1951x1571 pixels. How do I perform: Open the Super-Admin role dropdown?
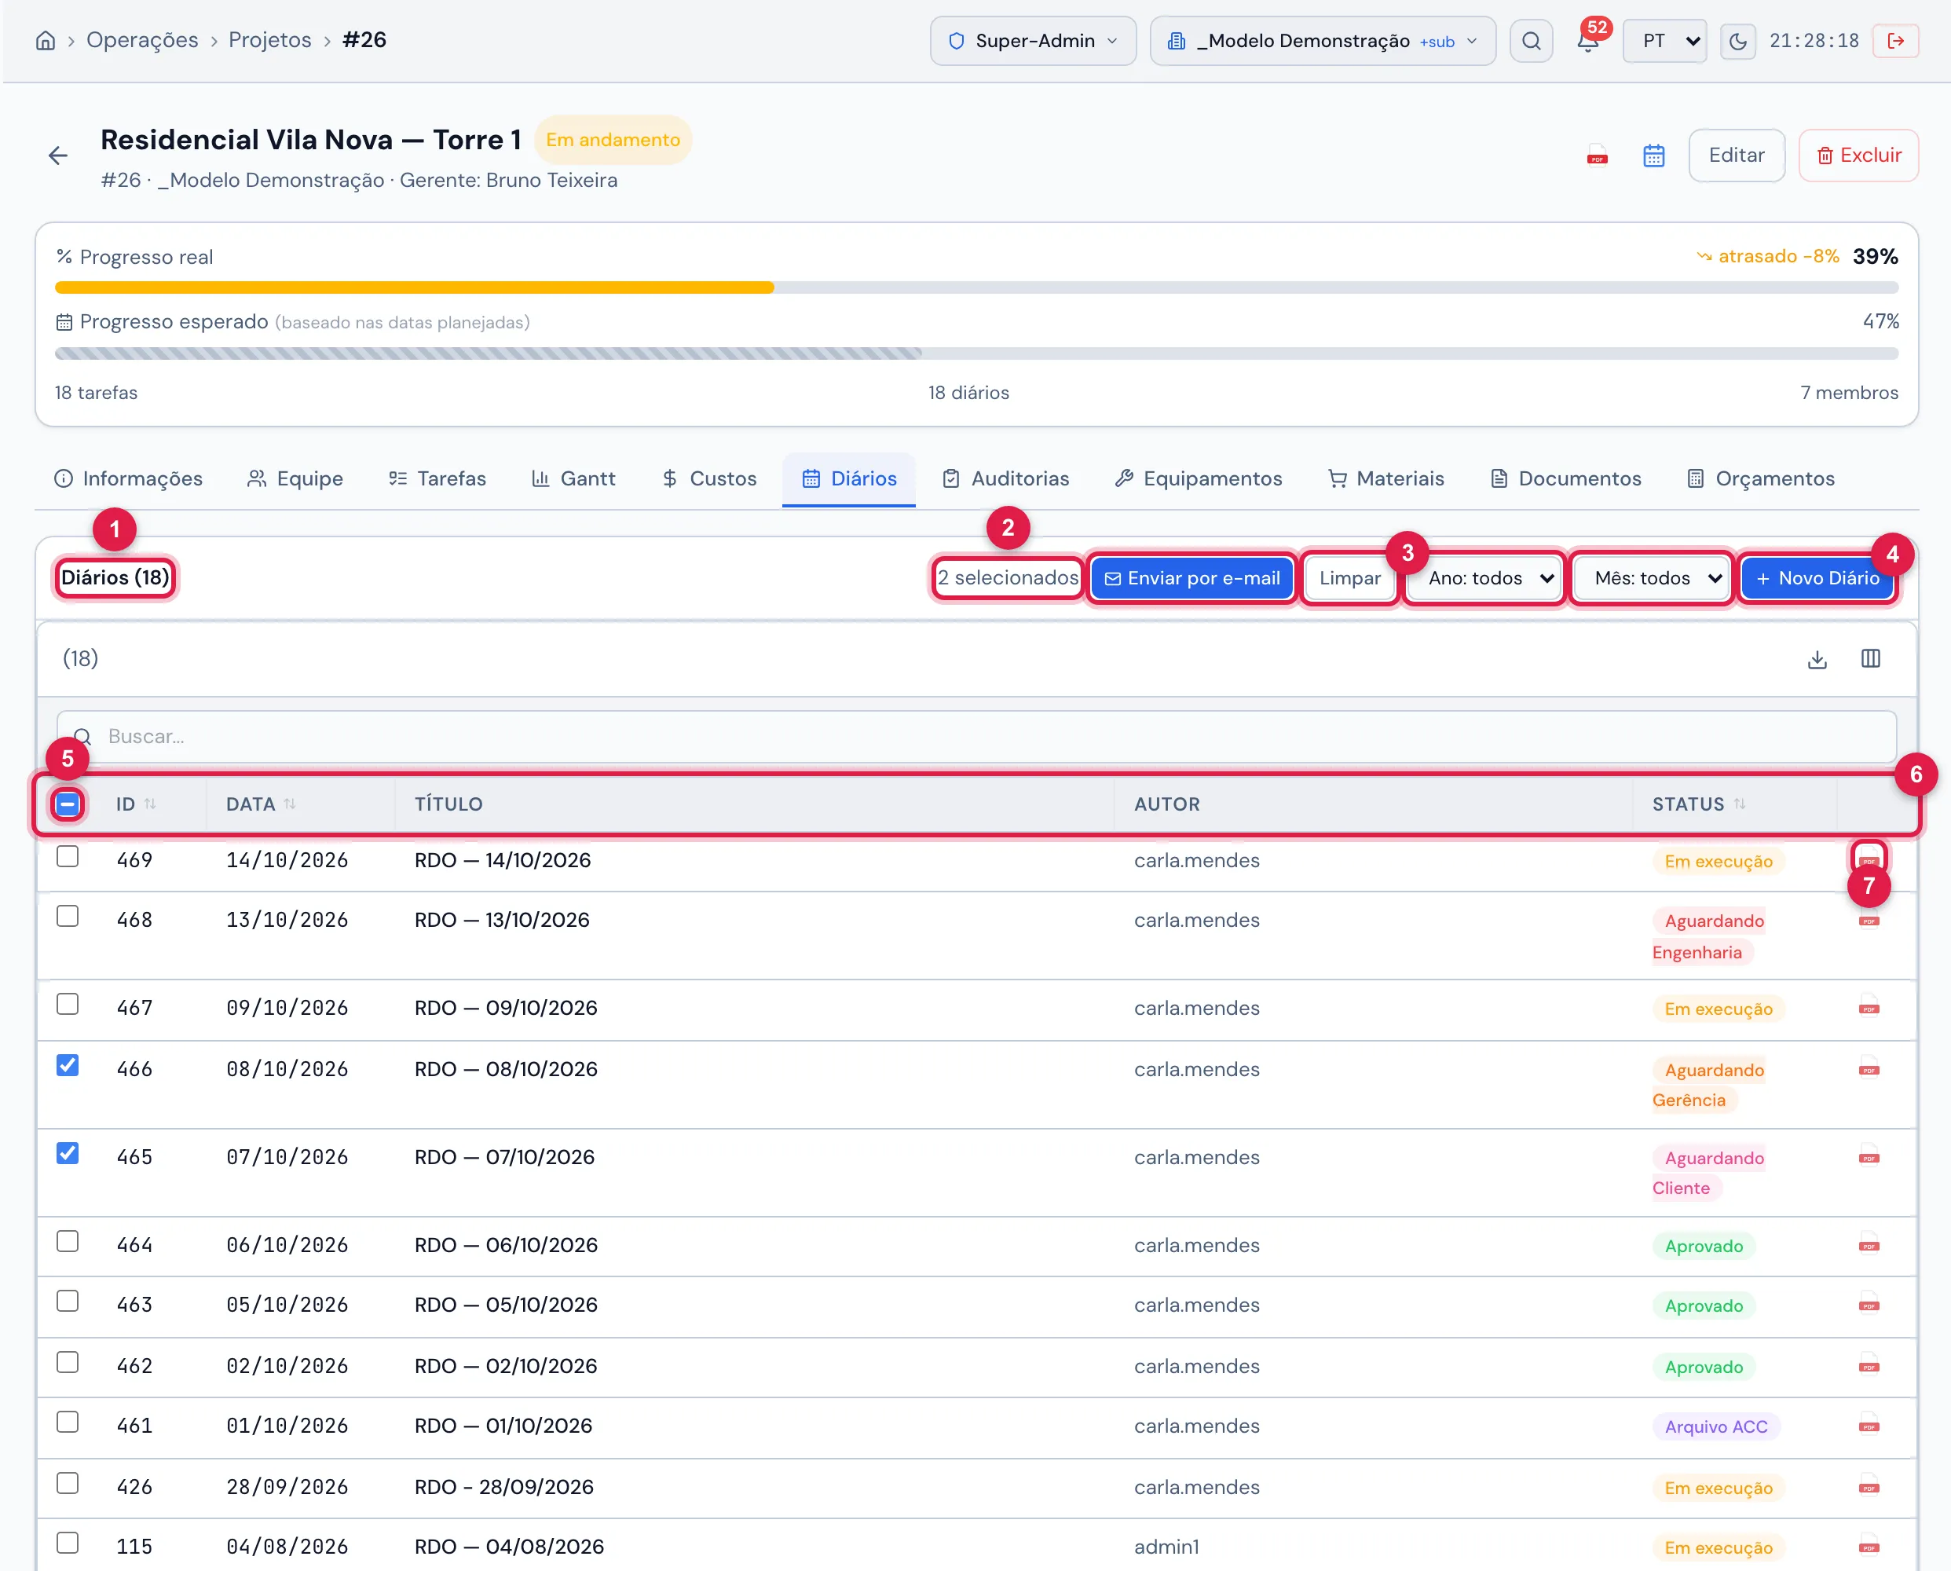click(1033, 41)
